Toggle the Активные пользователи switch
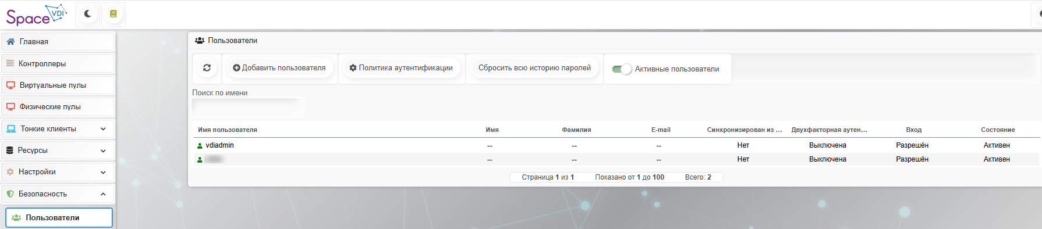 tap(622, 69)
